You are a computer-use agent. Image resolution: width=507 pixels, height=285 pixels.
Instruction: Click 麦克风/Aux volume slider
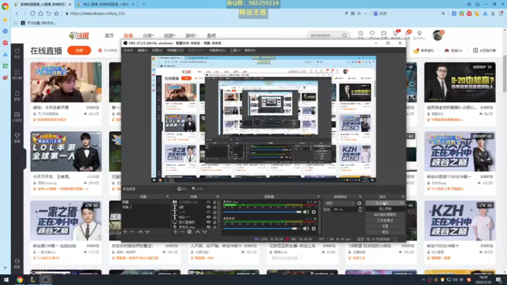click(x=262, y=212)
